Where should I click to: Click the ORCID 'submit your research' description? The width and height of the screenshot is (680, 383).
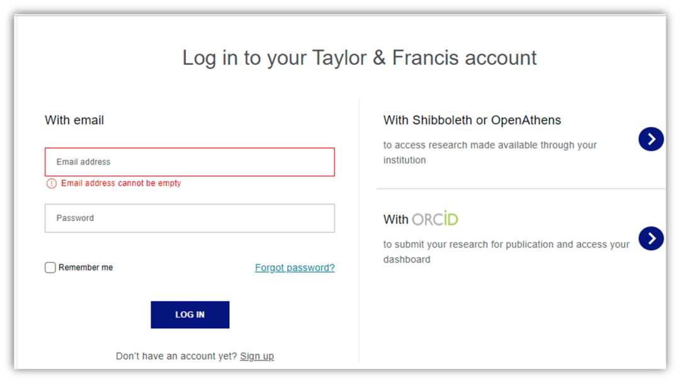506,252
